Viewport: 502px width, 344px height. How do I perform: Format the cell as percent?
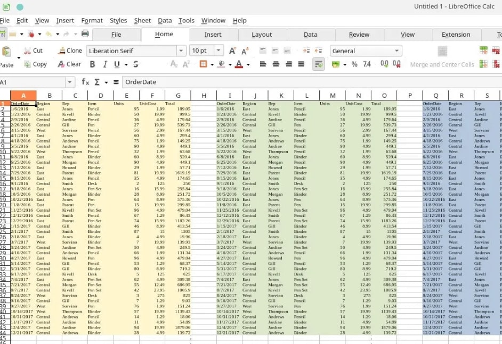354,64
